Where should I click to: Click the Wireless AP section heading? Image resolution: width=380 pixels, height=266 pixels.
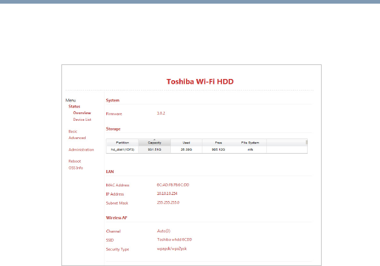coord(117,218)
